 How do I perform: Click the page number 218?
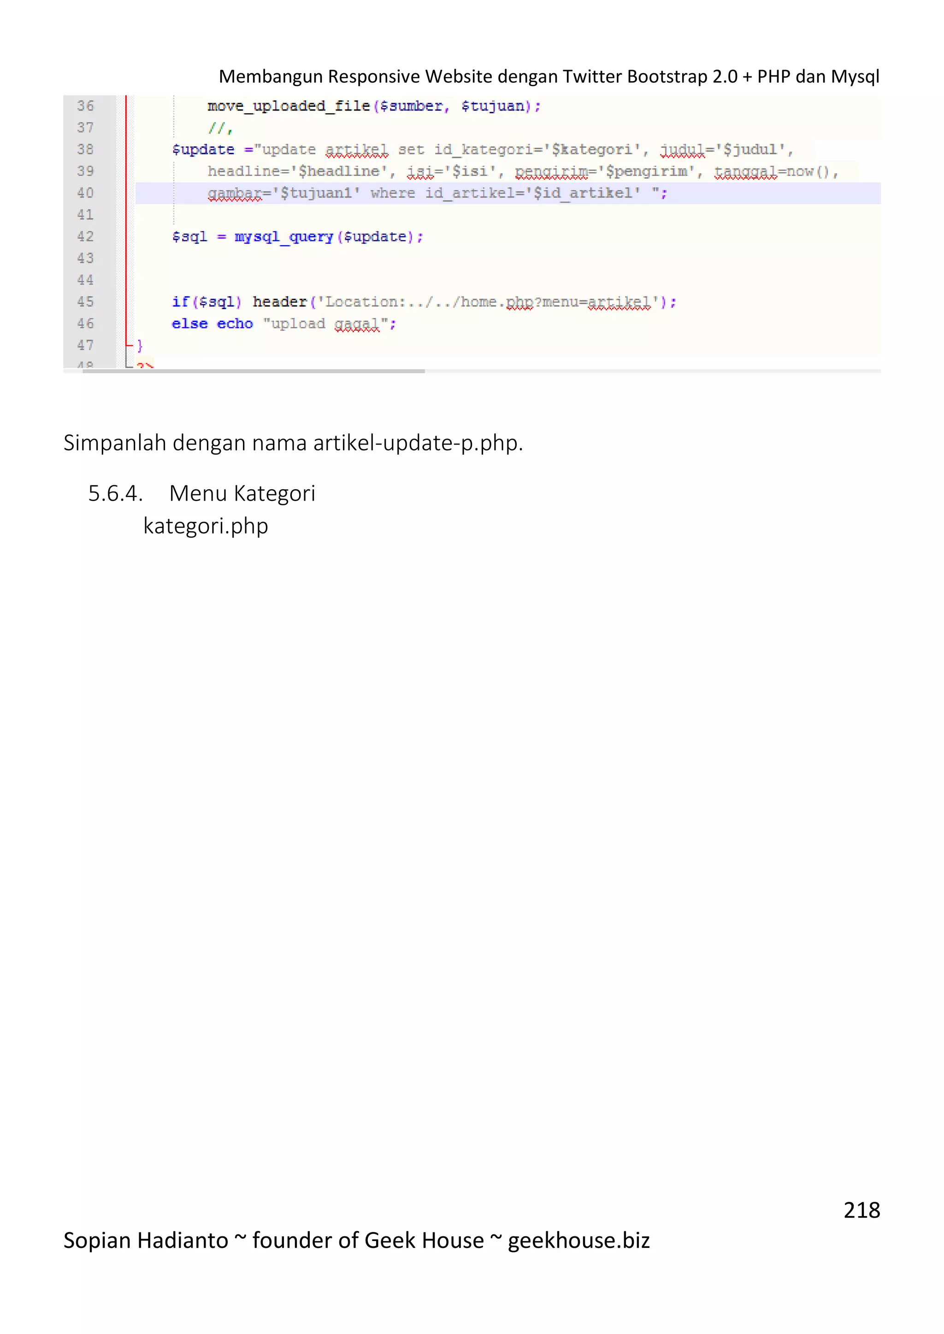[861, 1210]
